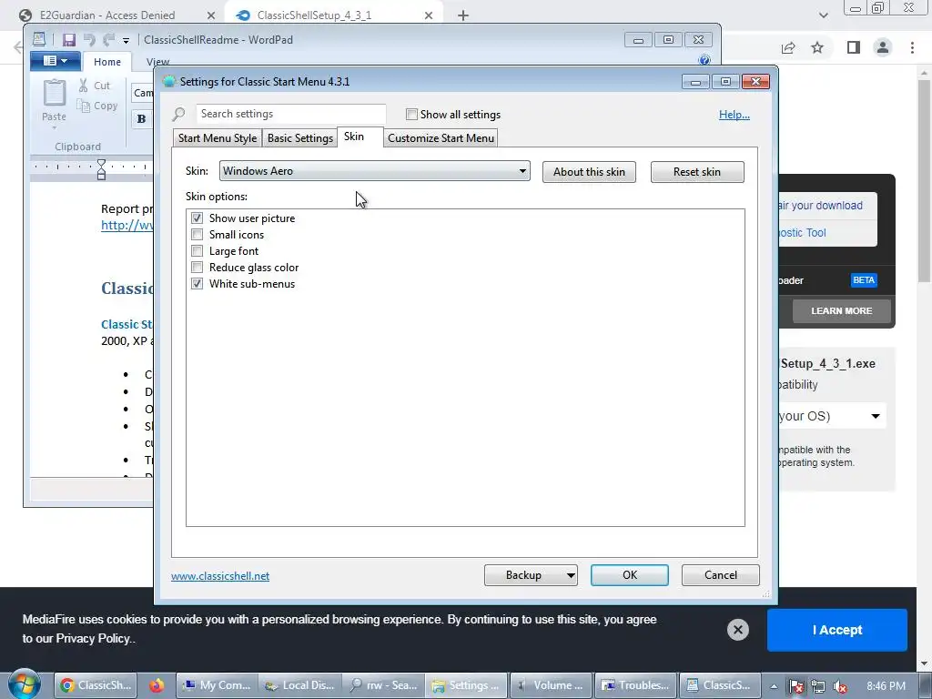The width and height of the screenshot is (932, 699).
Task: Switch to the View ribbon tab in WordPad
Action: [x=157, y=62]
